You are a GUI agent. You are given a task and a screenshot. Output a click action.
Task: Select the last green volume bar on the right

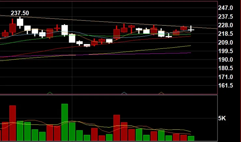(x=191, y=138)
